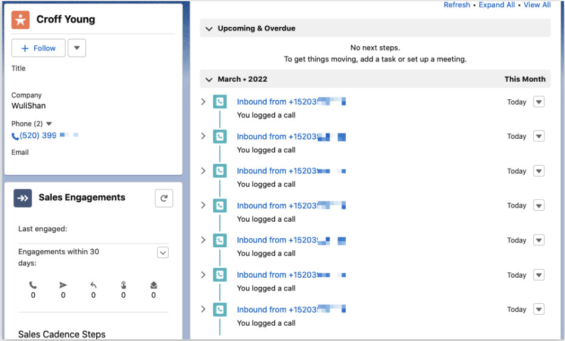Open actions menu for fourth call entry

tap(539, 205)
